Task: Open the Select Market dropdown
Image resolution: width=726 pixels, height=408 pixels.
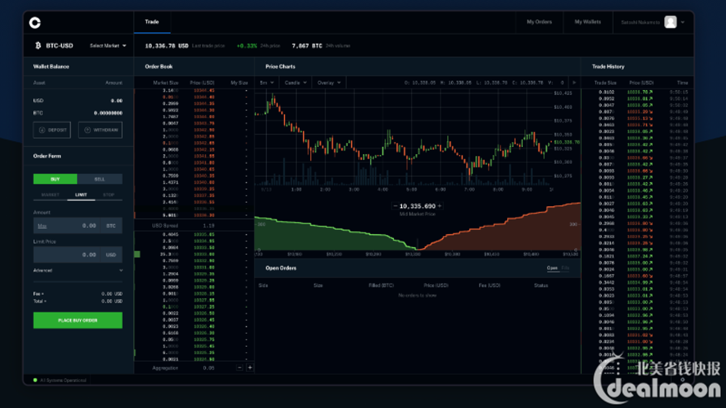Action: [108, 45]
